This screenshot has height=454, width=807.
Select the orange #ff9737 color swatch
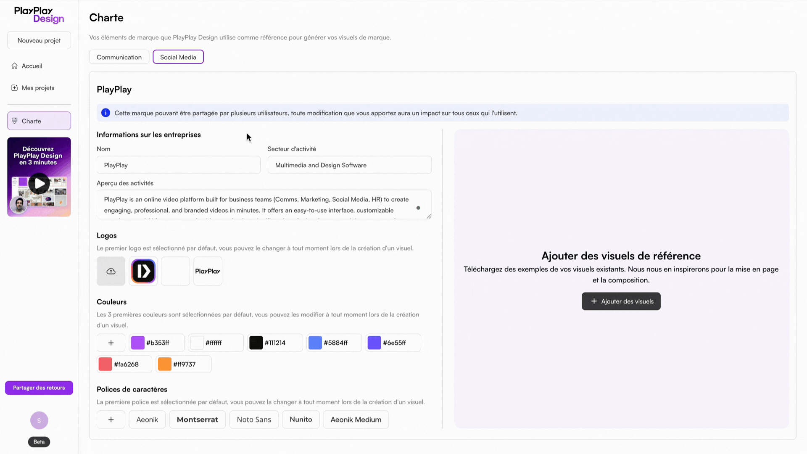[165, 364]
